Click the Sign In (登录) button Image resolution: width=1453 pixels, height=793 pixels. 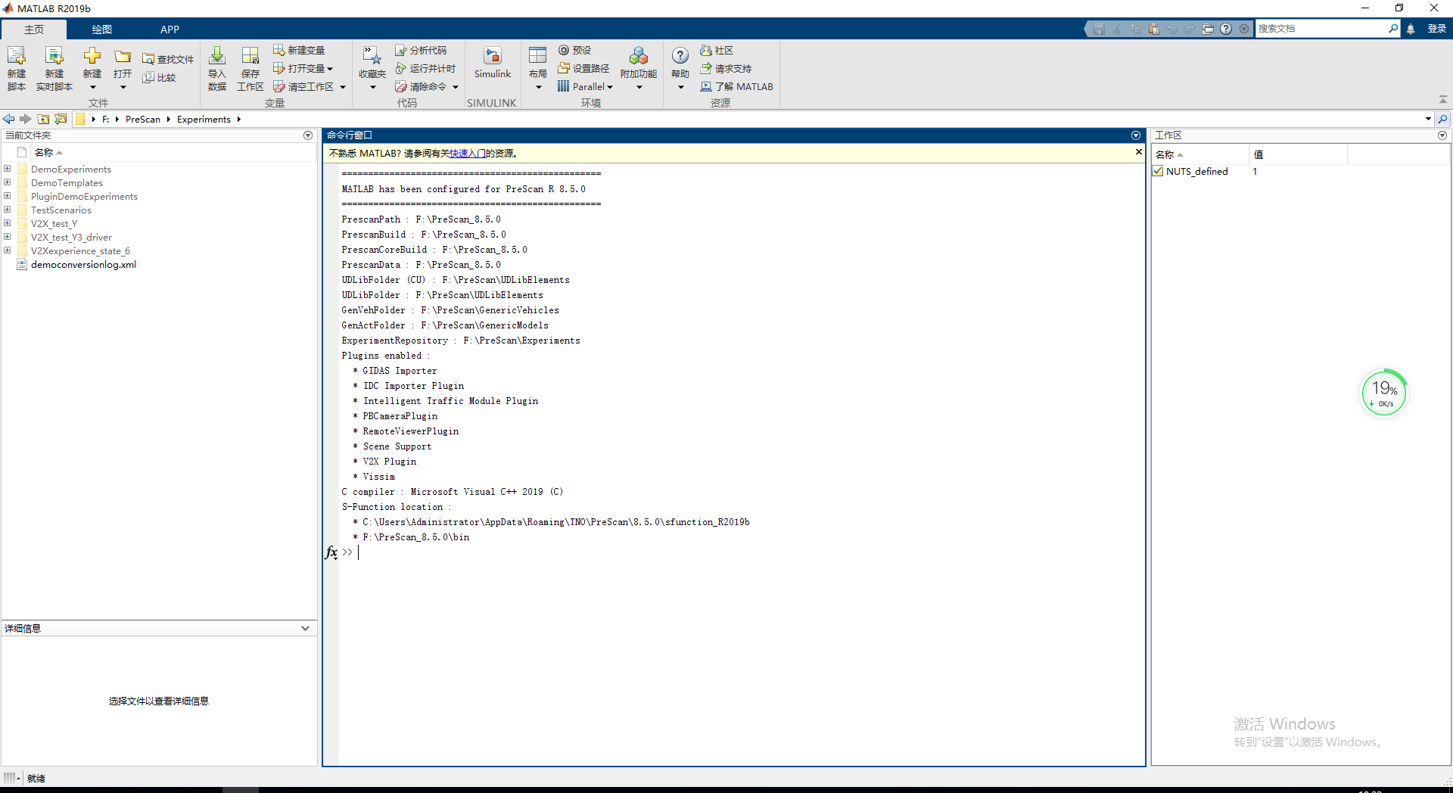(1436, 29)
